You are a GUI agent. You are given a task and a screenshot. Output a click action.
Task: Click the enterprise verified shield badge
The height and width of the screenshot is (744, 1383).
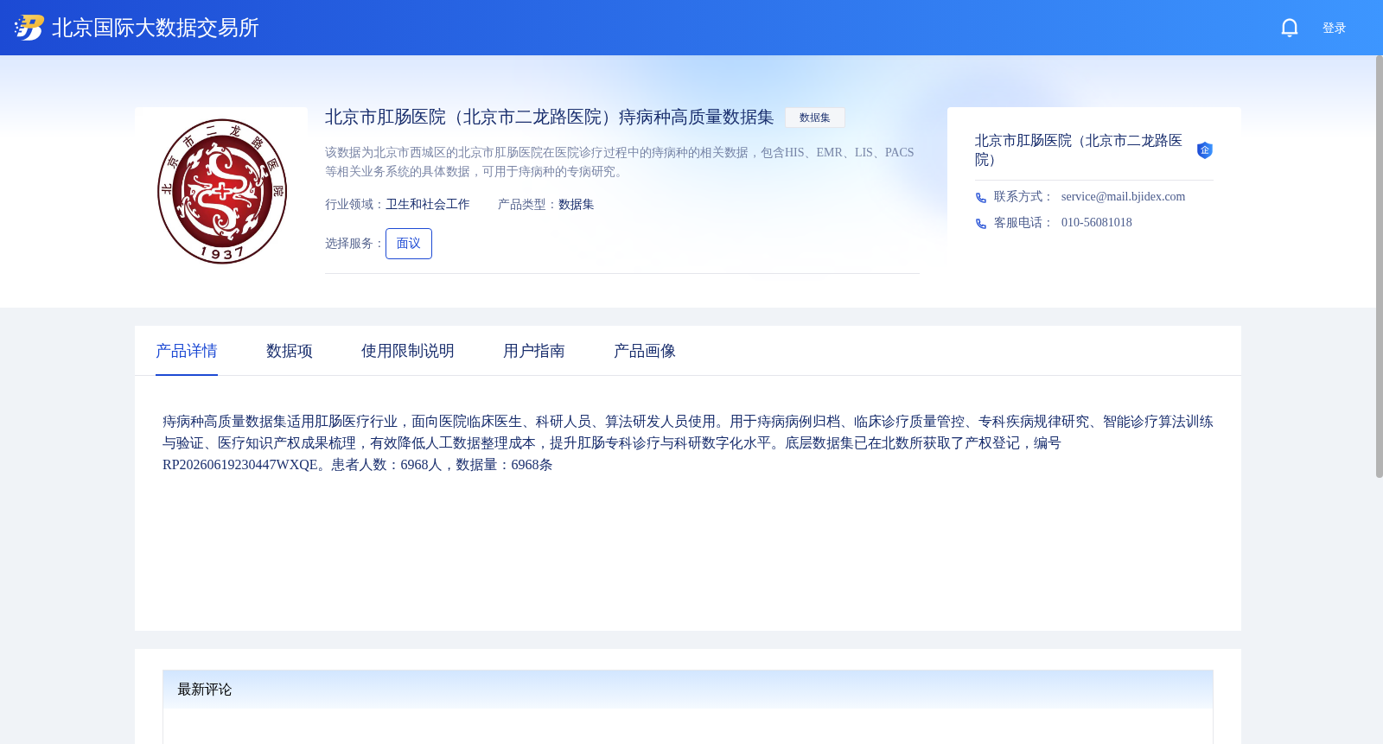(x=1204, y=150)
